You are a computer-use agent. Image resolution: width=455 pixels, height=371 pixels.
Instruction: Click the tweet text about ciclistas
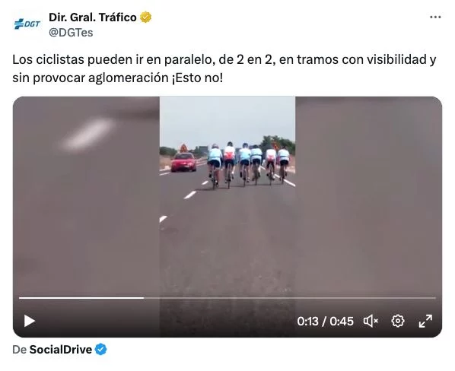click(224, 68)
